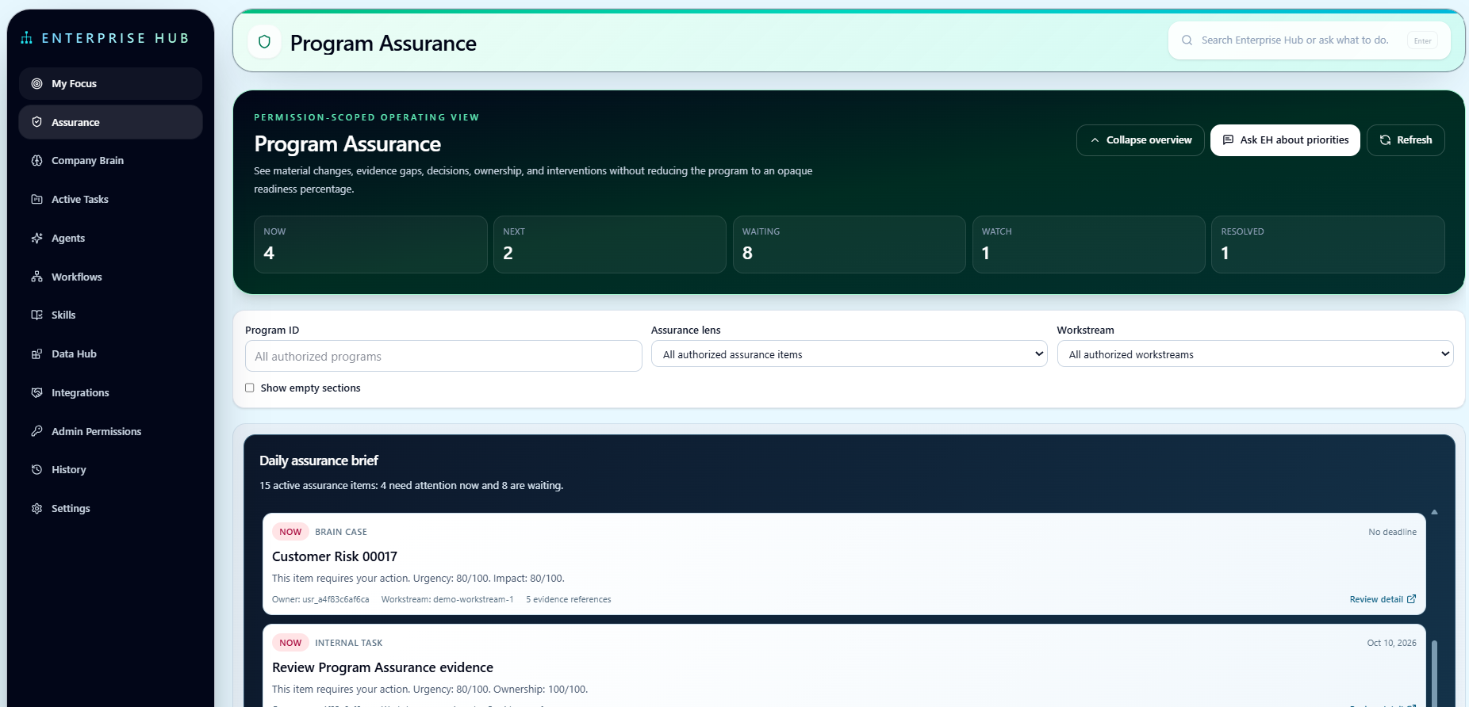
Task: Open the Assurance lens dropdown
Action: pos(849,354)
